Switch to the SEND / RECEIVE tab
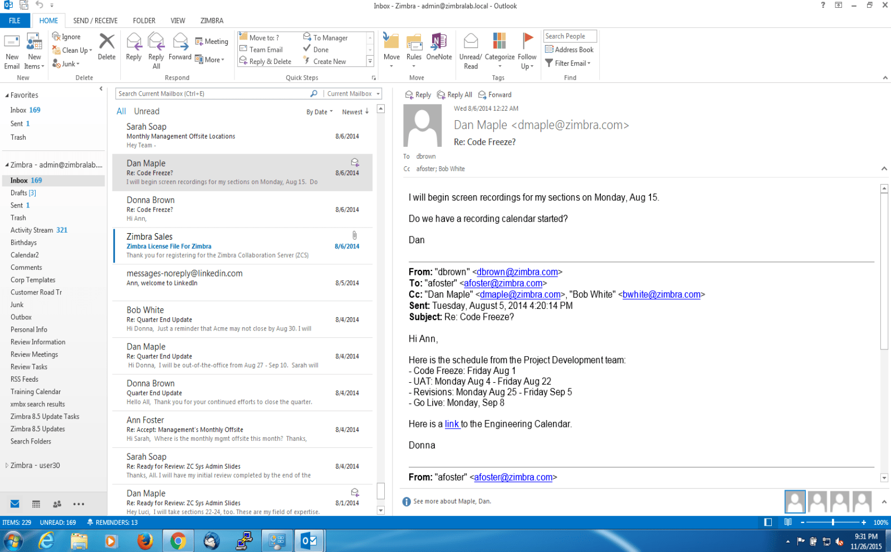Image resolution: width=891 pixels, height=552 pixels. (95, 21)
